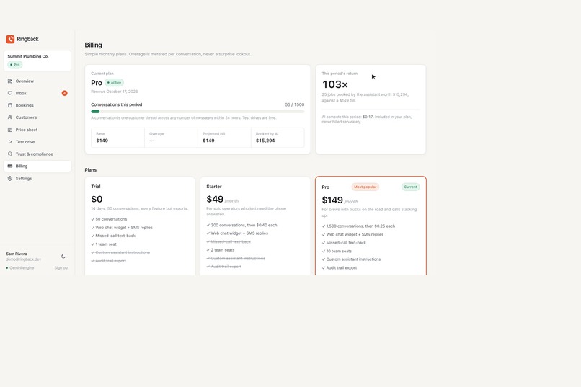Click the Renews October 17, 2026 text

click(114, 92)
